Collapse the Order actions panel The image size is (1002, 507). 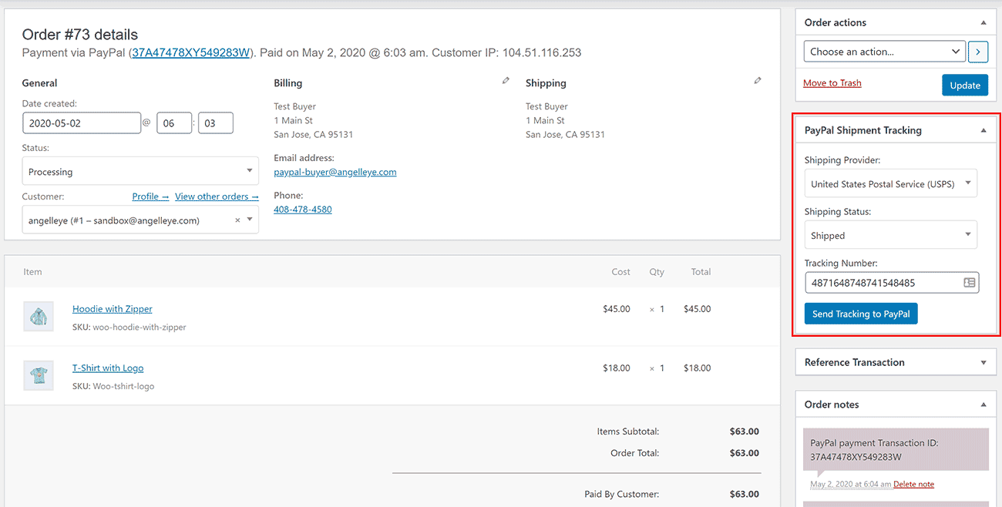click(x=984, y=23)
